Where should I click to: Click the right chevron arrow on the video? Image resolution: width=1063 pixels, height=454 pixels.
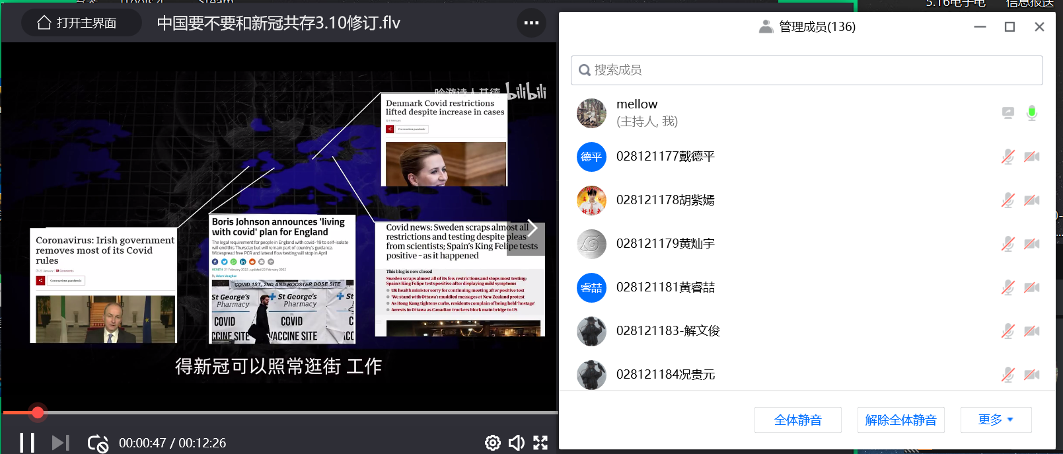point(532,229)
